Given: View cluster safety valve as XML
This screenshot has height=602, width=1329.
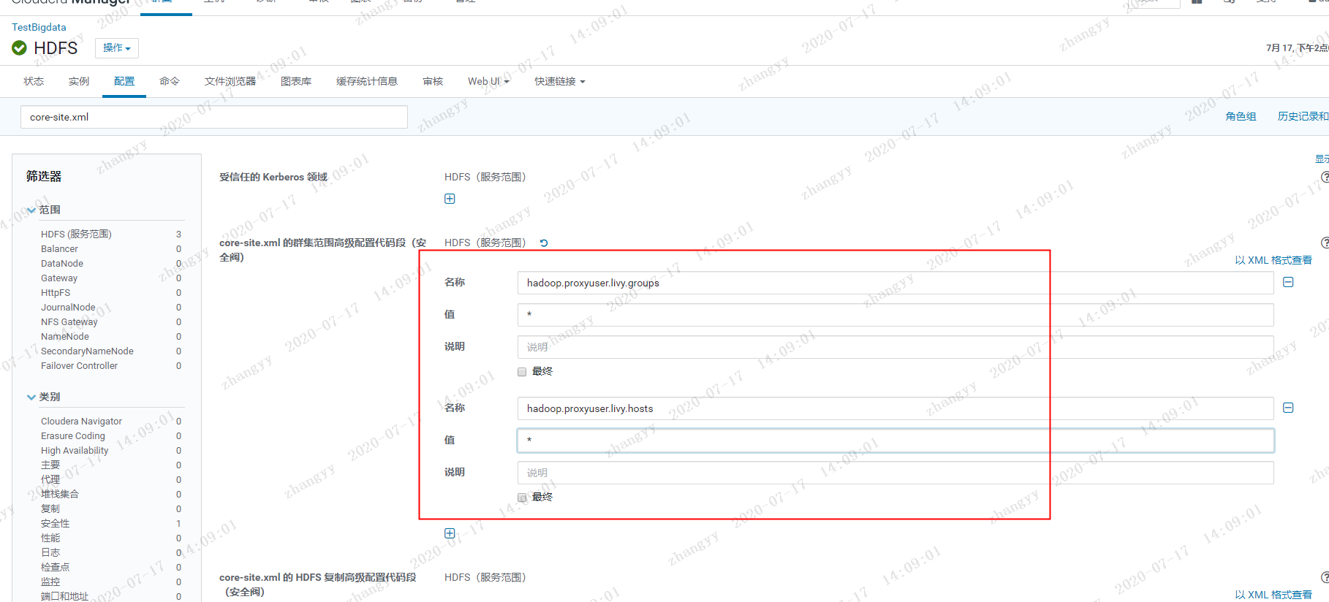Looking at the screenshot, I should 1273,260.
